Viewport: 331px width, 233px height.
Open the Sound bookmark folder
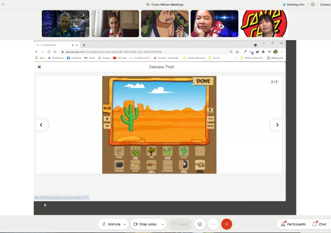click(x=214, y=58)
